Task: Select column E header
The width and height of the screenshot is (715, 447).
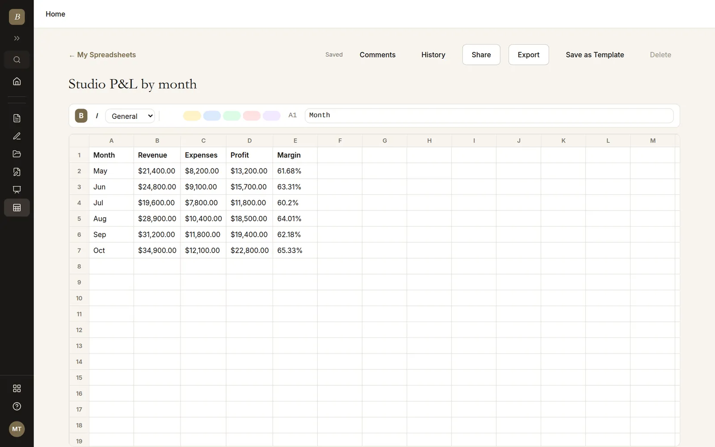Action: pyautogui.click(x=295, y=140)
